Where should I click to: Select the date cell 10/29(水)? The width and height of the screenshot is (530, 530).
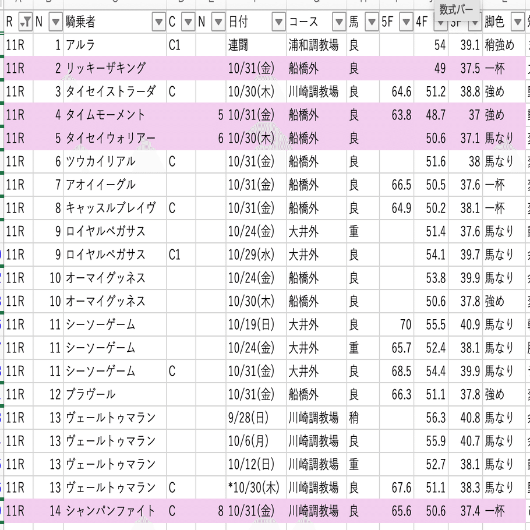(256, 255)
